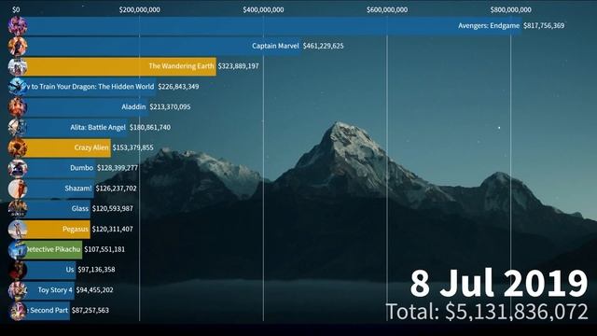Screen dimensions: 597x336
Task: Click the $461,229,625 value
Action: click(324, 46)
